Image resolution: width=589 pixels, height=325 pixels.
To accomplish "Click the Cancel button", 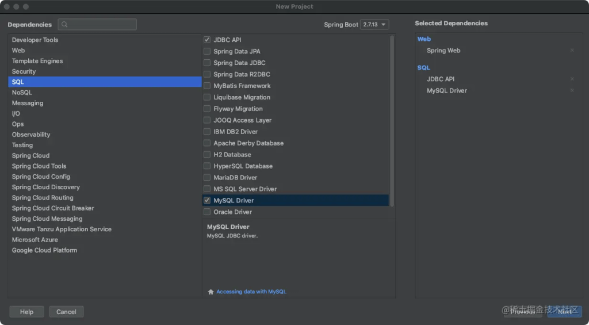I will [x=66, y=312].
